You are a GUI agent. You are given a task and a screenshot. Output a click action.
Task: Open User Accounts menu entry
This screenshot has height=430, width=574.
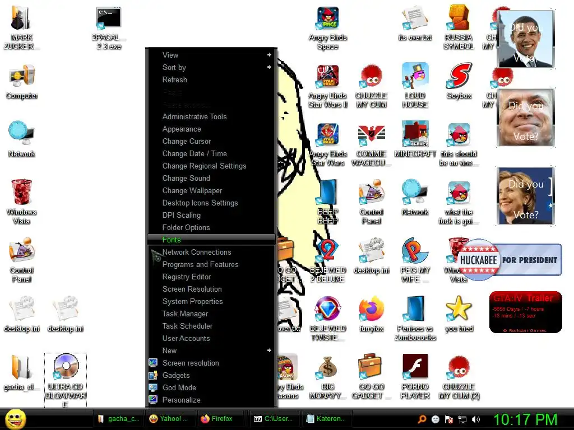tap(211, 338)
